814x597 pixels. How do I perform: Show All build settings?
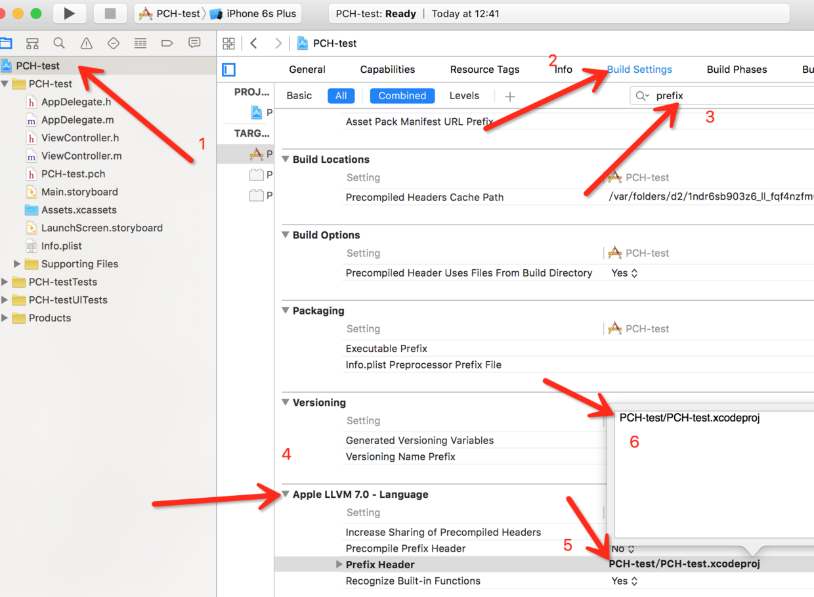tap(341, 96)
